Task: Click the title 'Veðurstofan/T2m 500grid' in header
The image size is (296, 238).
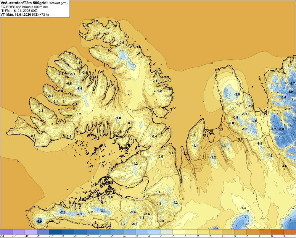Action: [24, 3]
